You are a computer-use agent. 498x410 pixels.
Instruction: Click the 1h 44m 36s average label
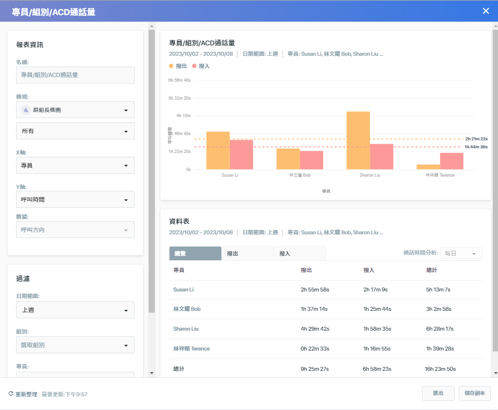(x=476, y=147)
